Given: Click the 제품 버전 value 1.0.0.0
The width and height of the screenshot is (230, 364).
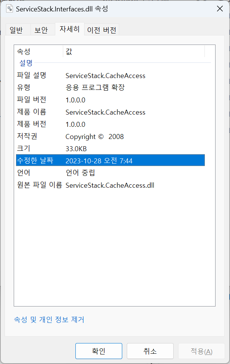Looking at the screenshot, I should tap(75, 125).
